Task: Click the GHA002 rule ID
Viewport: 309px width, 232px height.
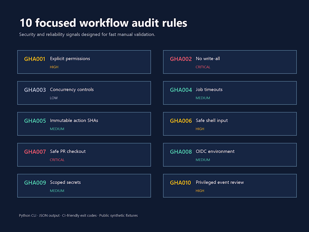Action: (x=181, y=59)
